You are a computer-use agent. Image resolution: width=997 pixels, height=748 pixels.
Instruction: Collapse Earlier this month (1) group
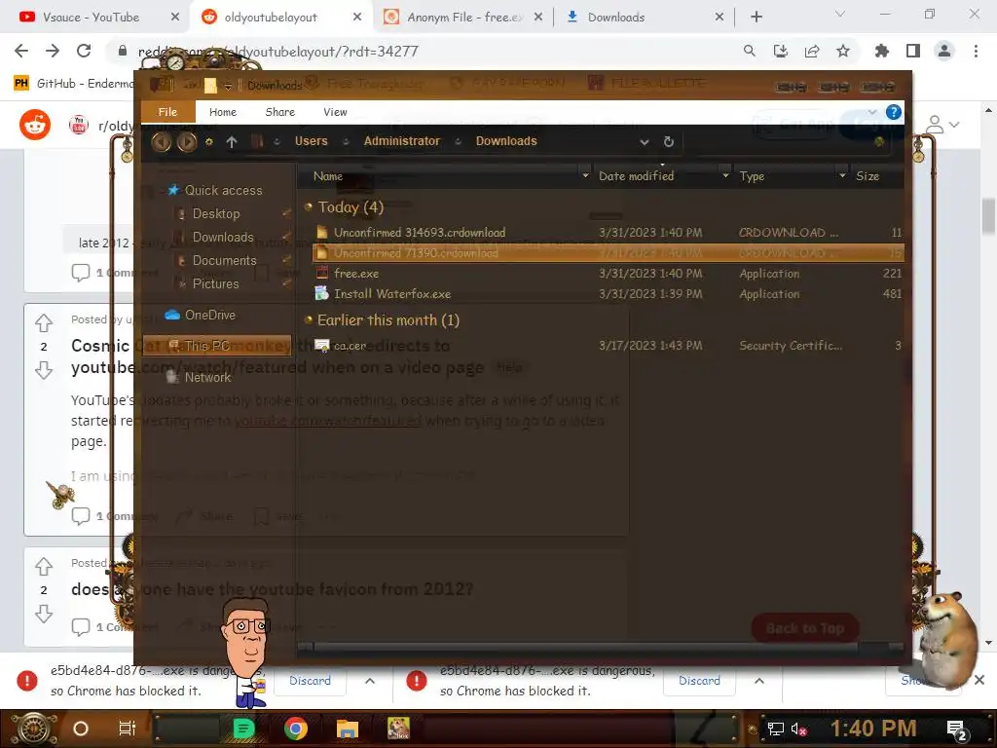click(x=309, y=319)
